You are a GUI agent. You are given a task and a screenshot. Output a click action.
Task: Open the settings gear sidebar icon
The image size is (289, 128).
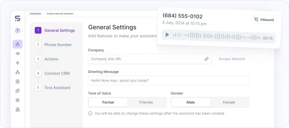[x=17, y=100]
